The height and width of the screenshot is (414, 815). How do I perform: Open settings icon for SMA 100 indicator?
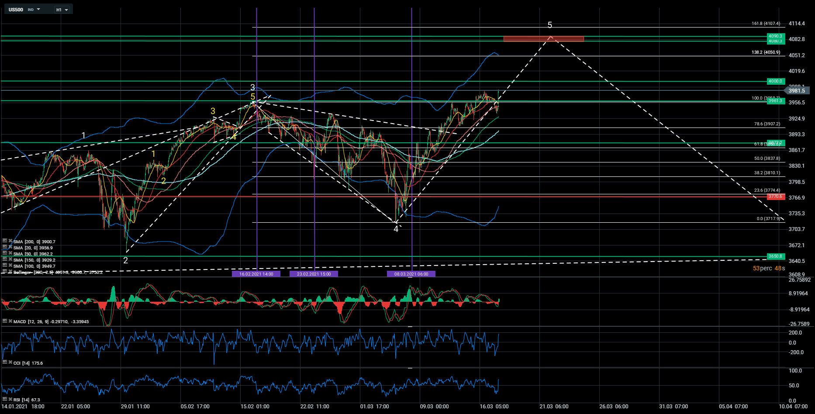[x=4, y=265]
